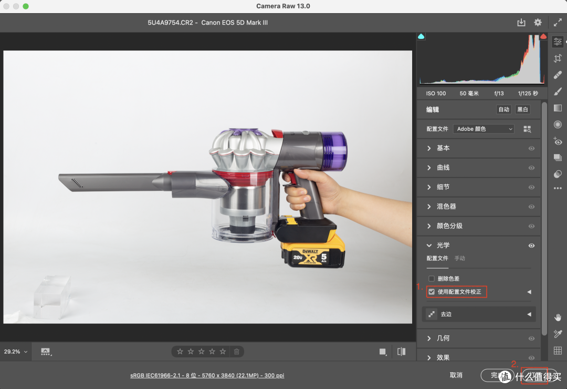Open the Snapshots panel icon

coord(558,157)
